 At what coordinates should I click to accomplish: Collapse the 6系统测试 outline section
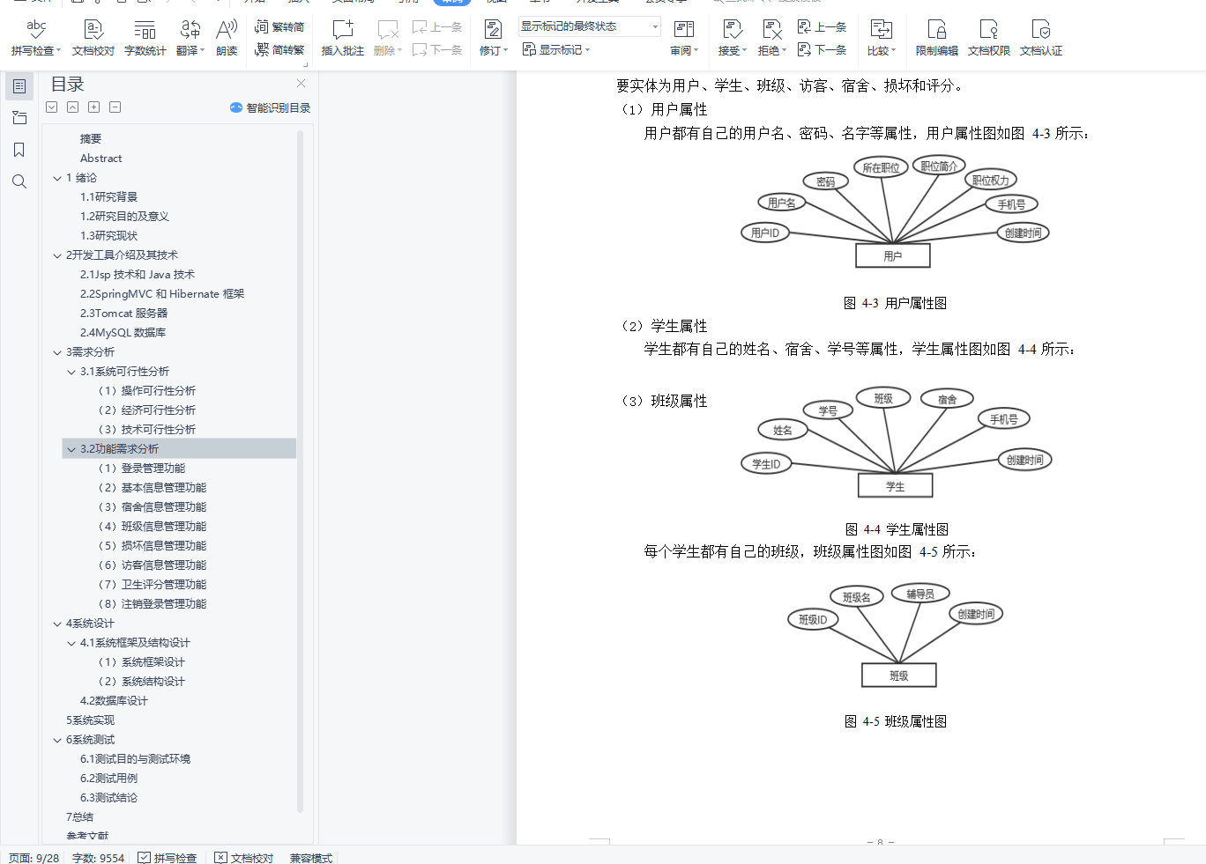(57, 740)
